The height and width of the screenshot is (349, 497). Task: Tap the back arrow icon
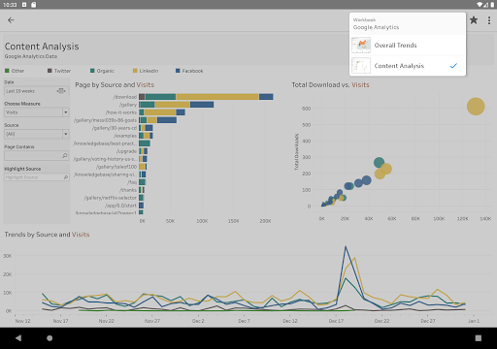[x=11, y=20]
